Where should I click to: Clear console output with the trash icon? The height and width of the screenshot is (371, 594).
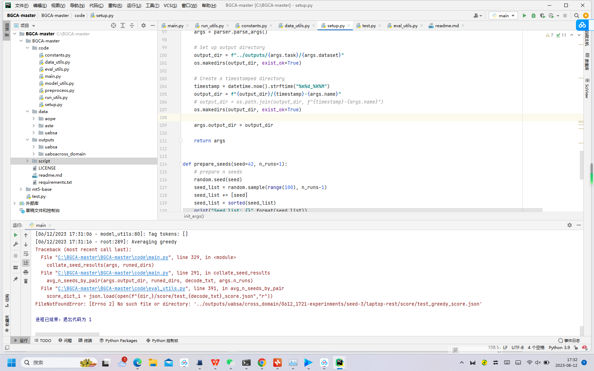click(x=26, y=281)
